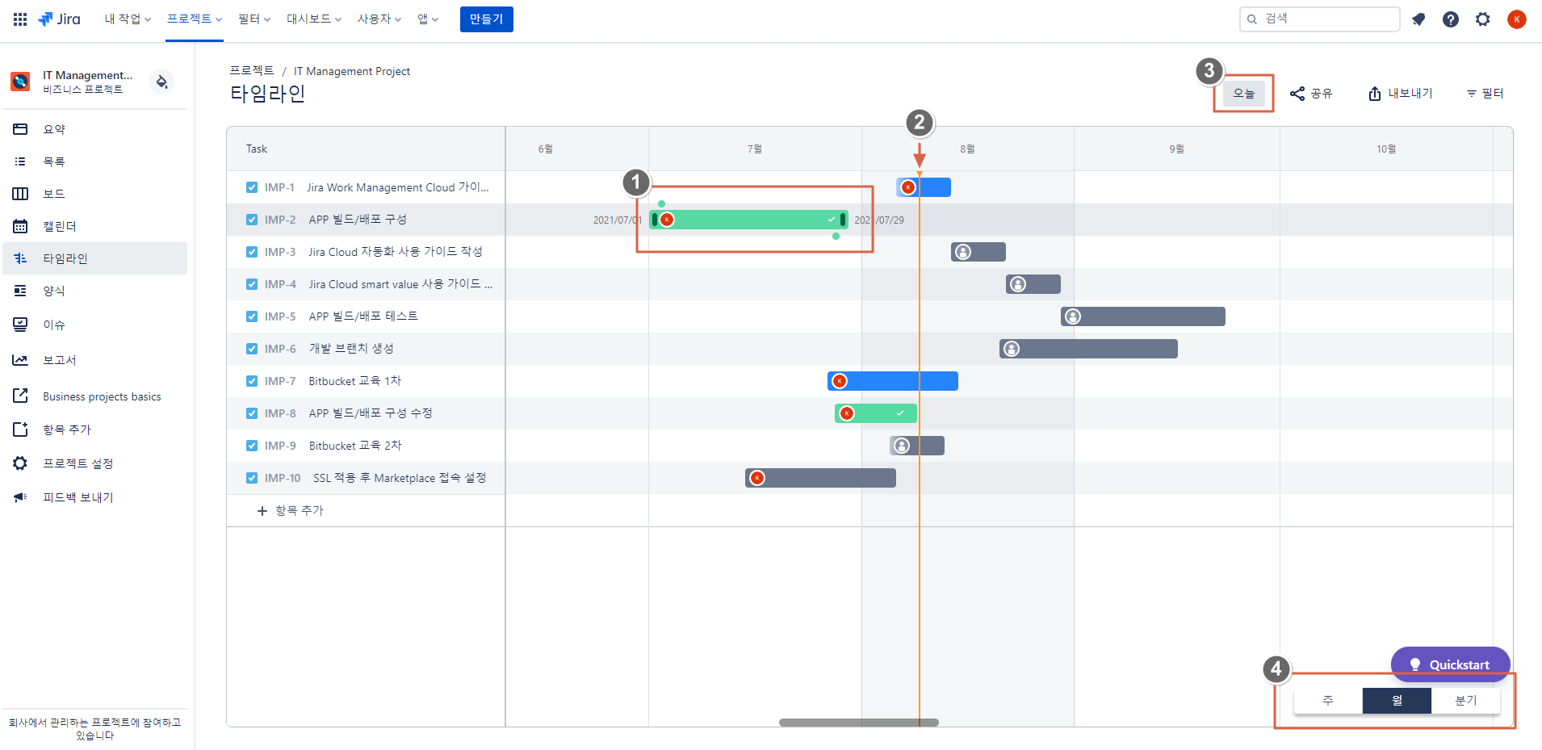Open the settings gear in top bar

[x=1483, y=19]
